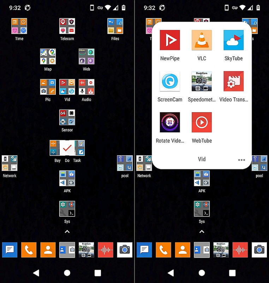
Task: Tap the Vid folder name label
Action: tap(202, 159)
